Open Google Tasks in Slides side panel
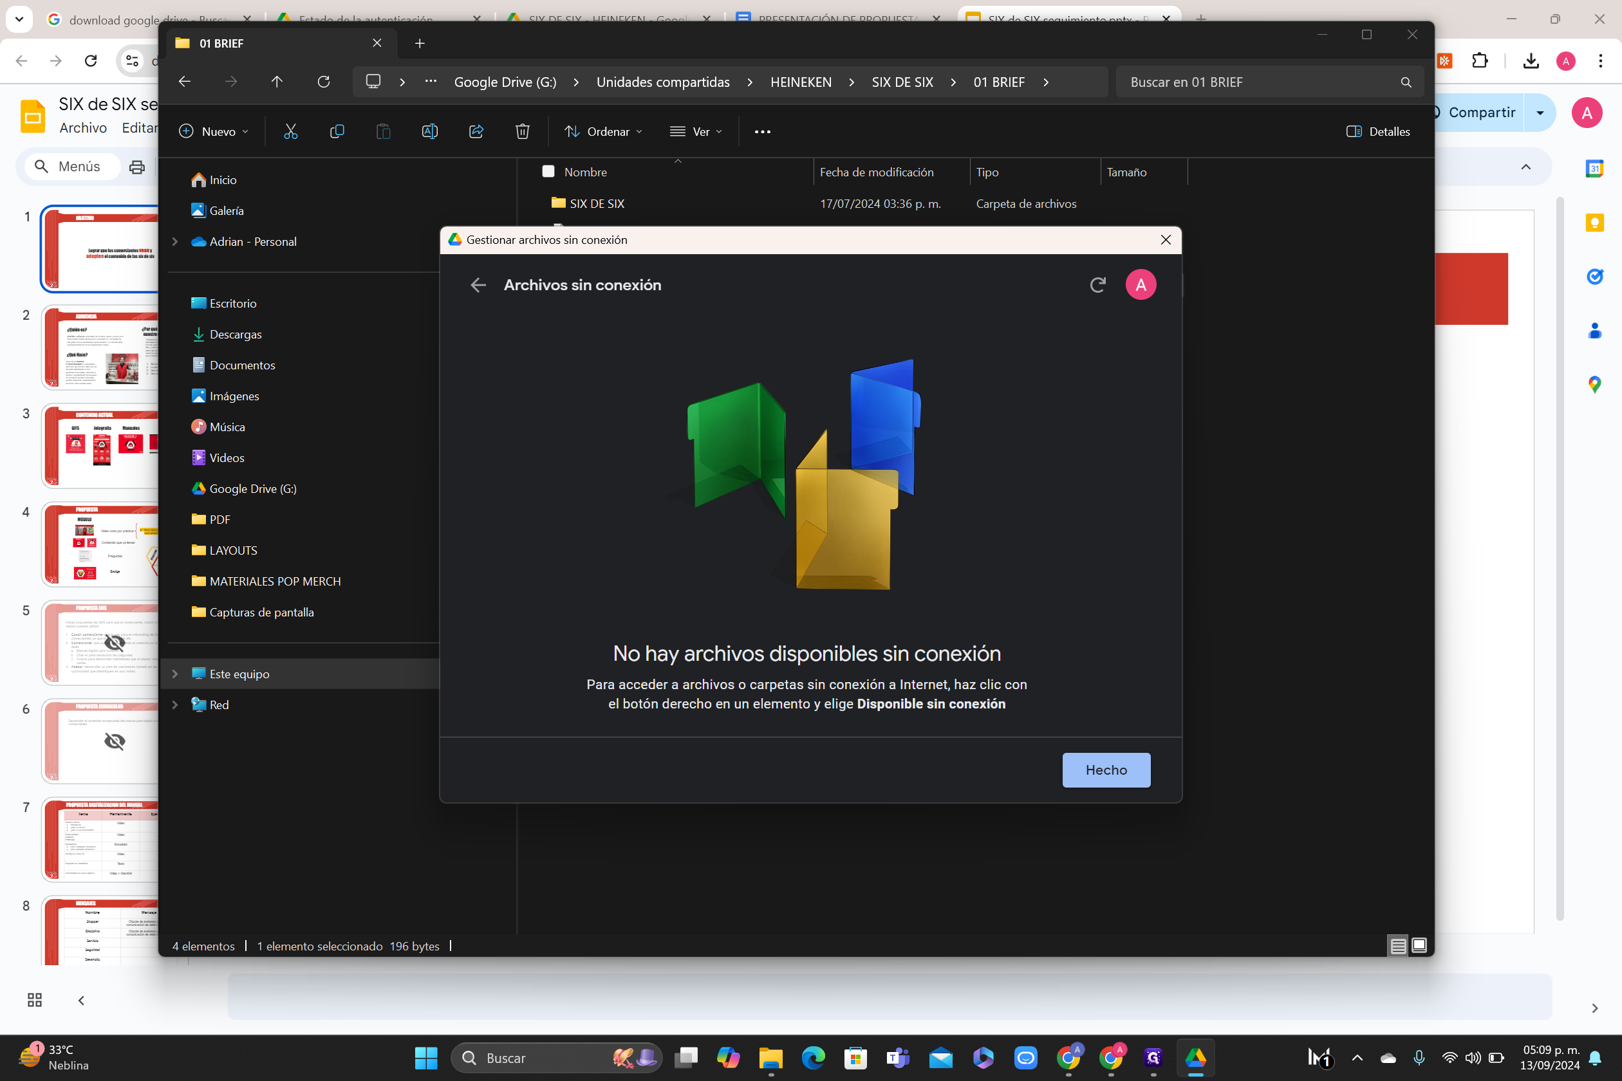1622x1081 pixels. (1594, 277)
